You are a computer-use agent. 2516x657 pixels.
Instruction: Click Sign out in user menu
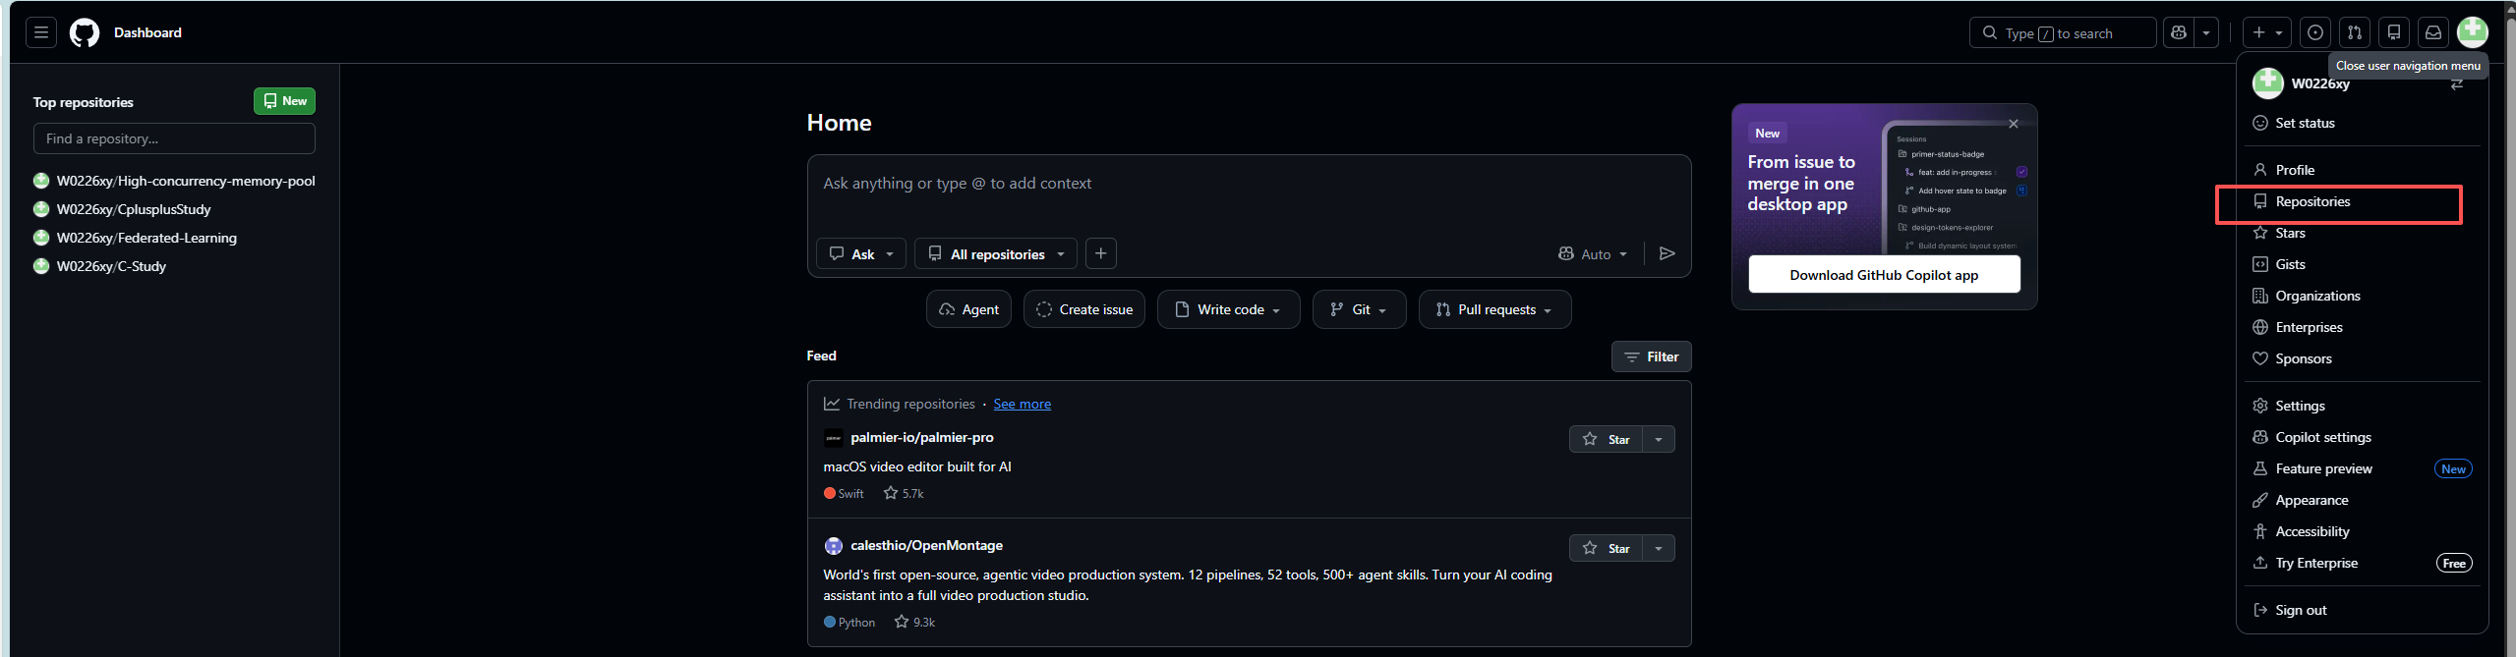[2362, 610]
